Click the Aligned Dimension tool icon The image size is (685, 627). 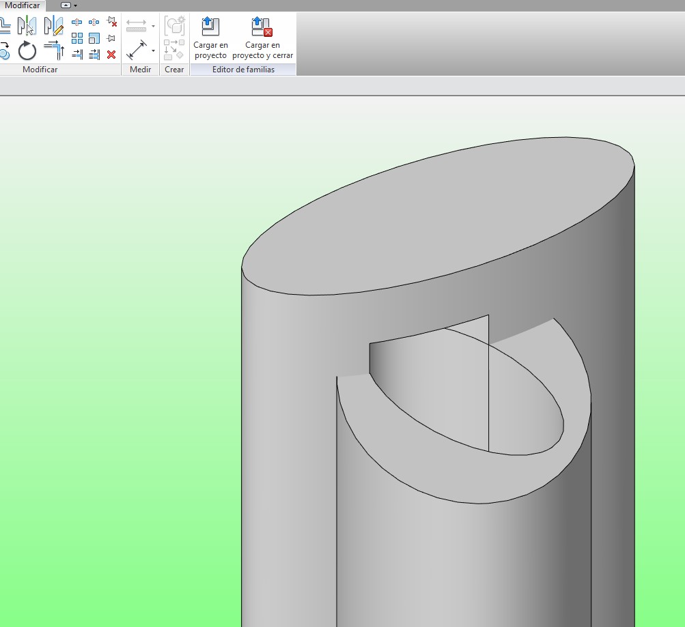pos(137,50)
